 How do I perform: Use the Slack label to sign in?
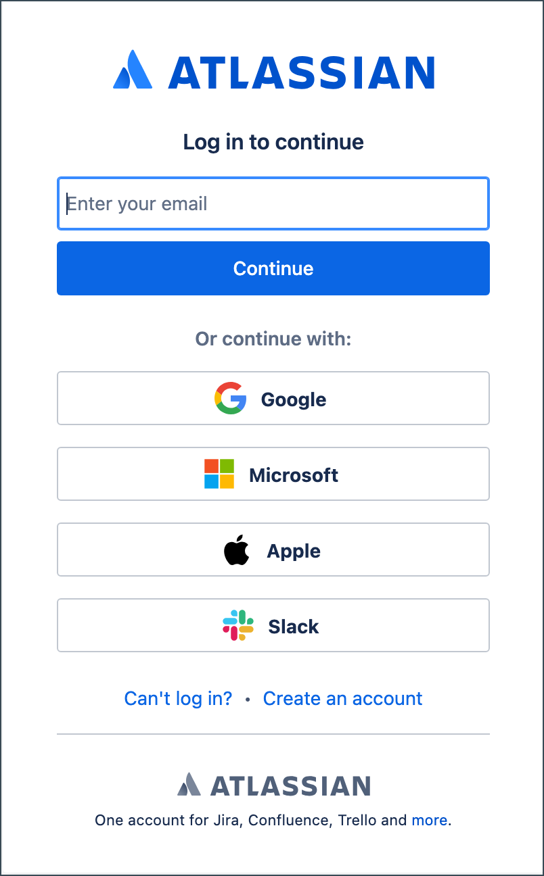click(x=294, y=627)
